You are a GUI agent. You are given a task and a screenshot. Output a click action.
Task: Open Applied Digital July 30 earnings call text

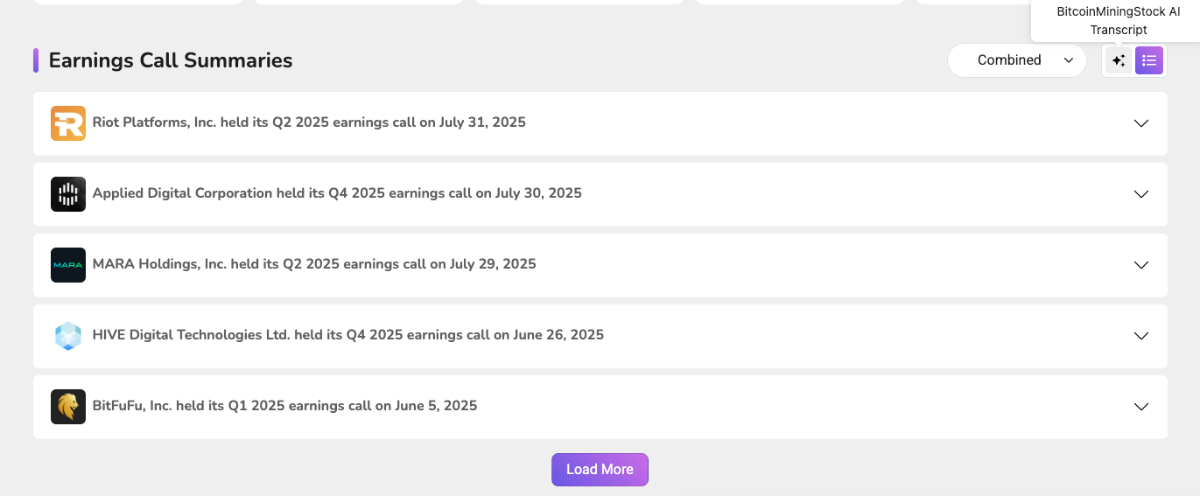pos(337,193)
